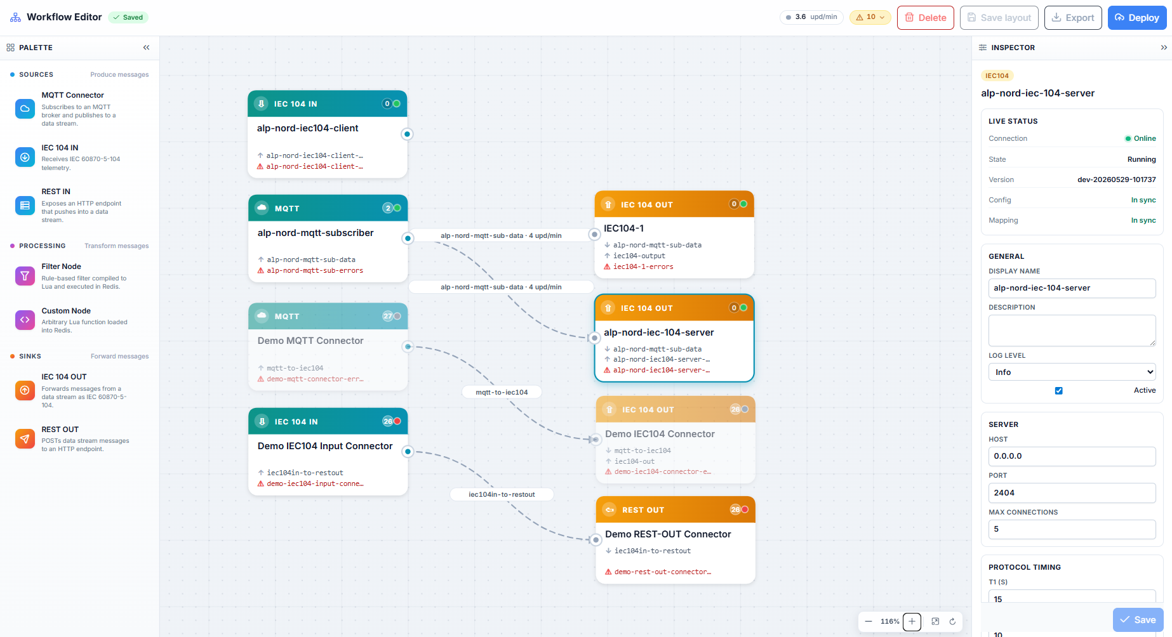Click the Port input field

[x=1072, y=493]
